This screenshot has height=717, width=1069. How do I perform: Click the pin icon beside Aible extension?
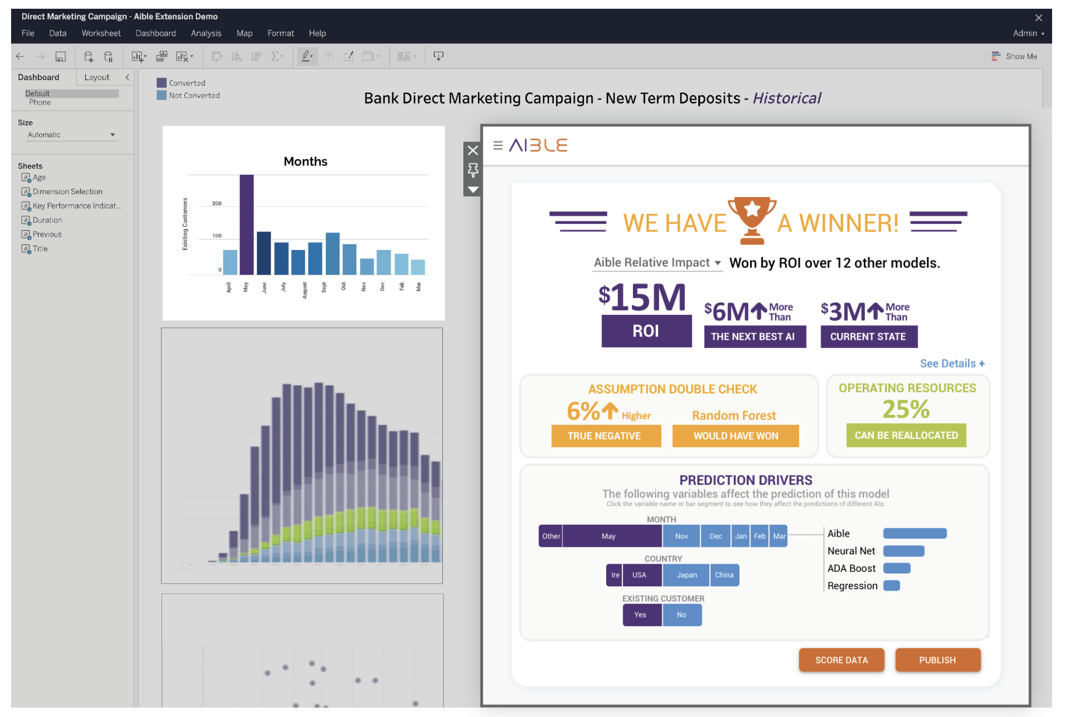473,170
